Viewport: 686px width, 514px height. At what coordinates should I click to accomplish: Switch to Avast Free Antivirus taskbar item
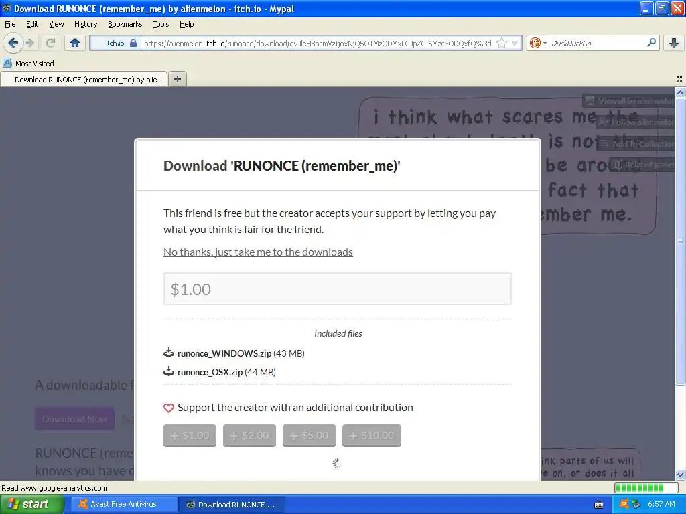124,504
